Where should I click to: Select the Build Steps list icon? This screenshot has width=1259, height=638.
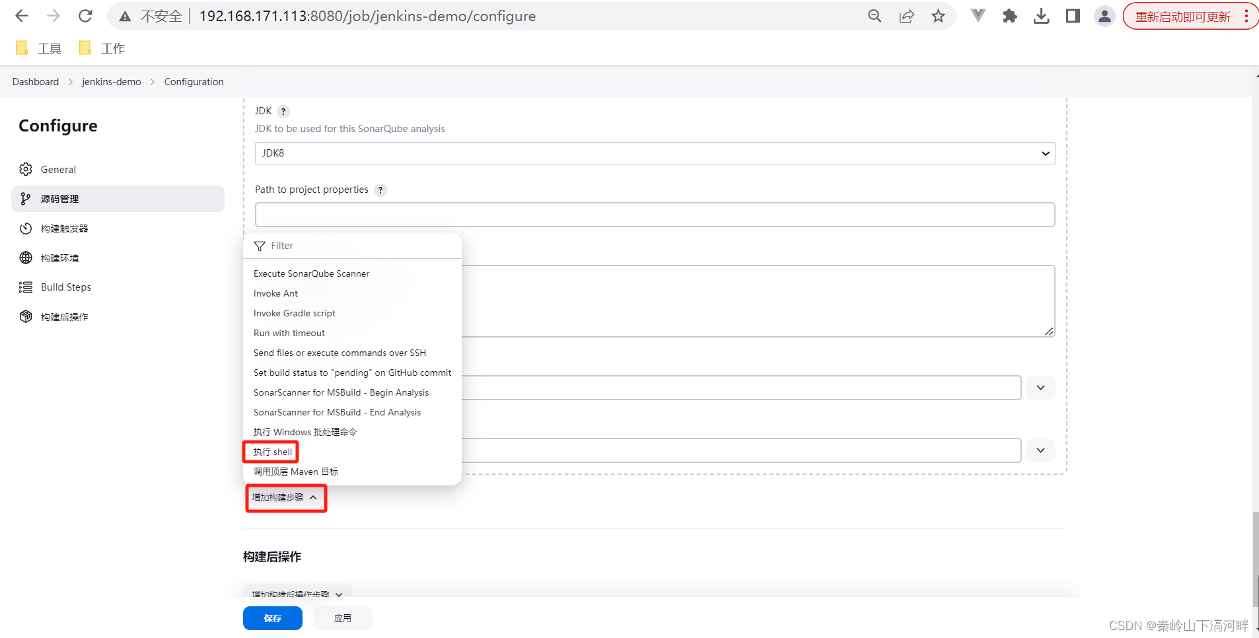[25, 287]
